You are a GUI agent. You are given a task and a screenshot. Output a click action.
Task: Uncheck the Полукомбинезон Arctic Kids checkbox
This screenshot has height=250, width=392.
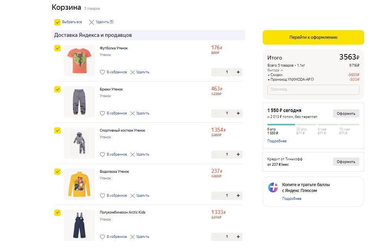click(57, 212)
